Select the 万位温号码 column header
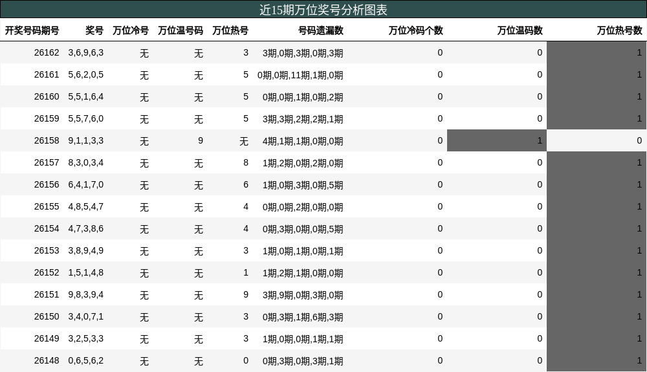This screenshot has width=647, height=372. click(x=181, y=30)
